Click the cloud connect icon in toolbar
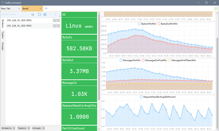219x131 pixels. pyautogui.click(x=33, y=15)
